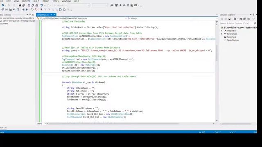Click the search magnifier icon in Solution Explorer

pos(255,23)
